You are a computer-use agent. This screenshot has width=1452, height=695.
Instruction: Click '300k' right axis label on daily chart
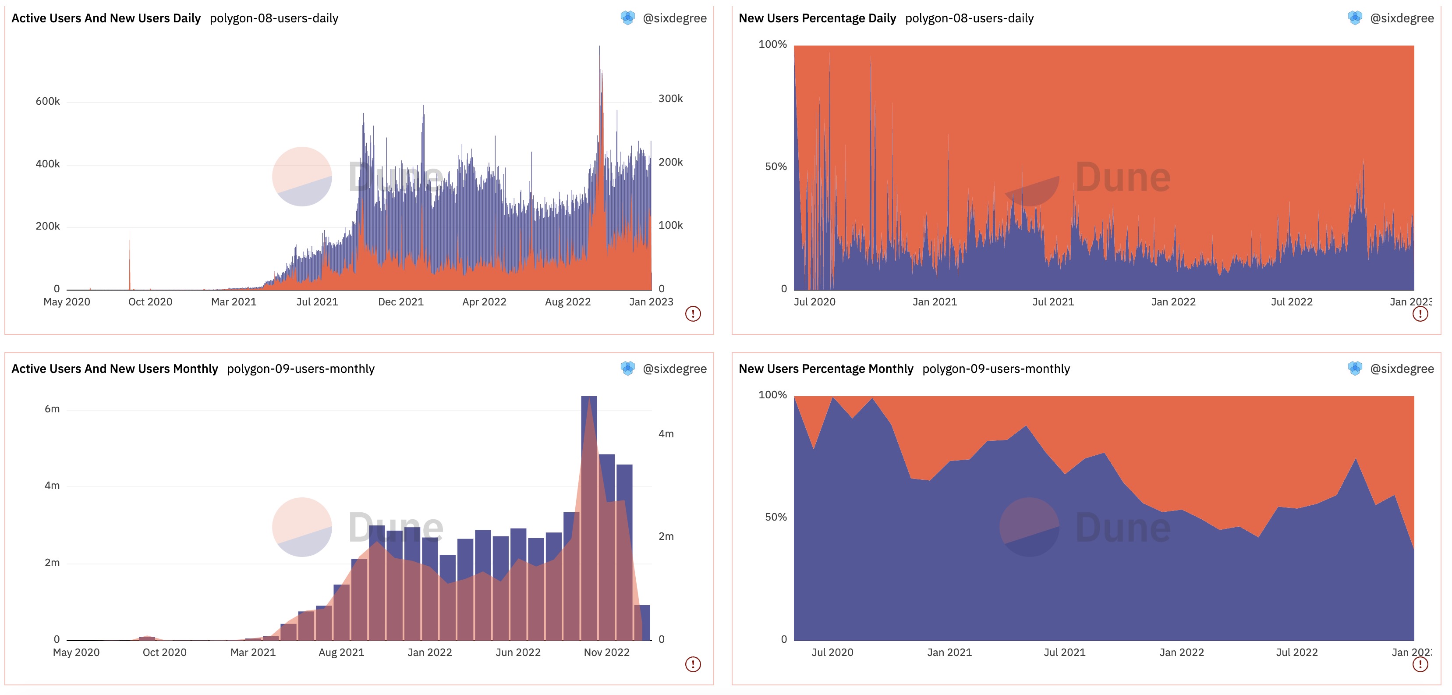pyautogui.click(x=671, y=99)
